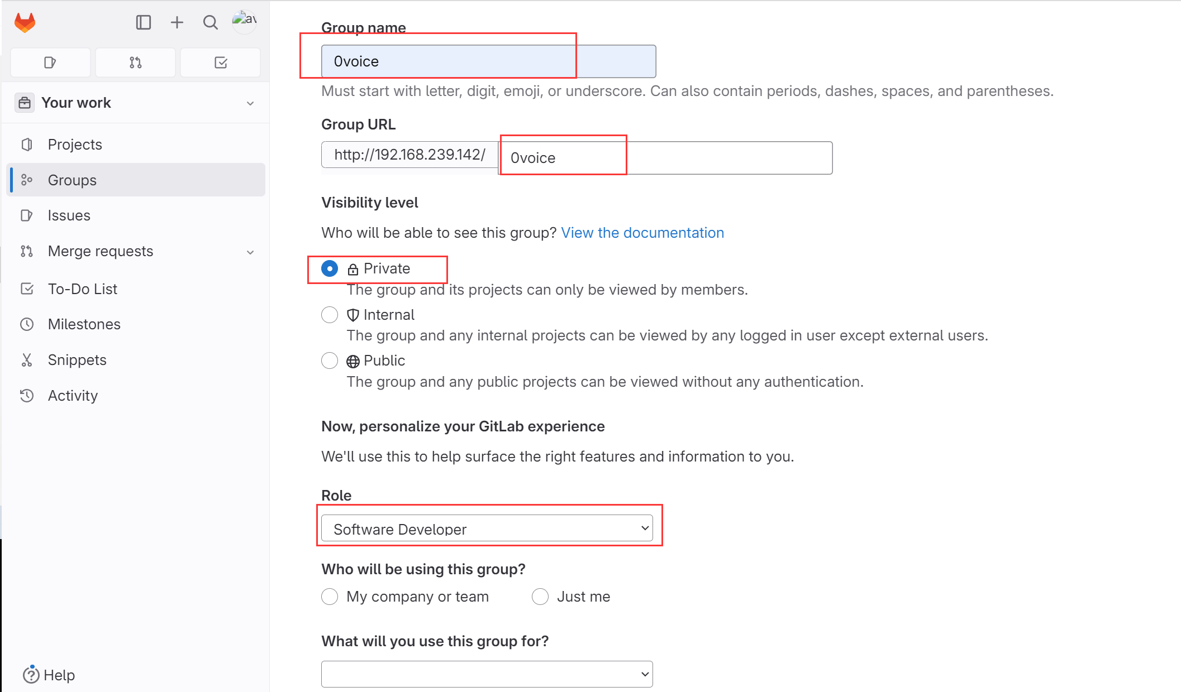Image resolution: width=1181 pixels, height=692 pixels.
Task: Open assigned issues shortcut icon
Action: (x=50, y=63)
